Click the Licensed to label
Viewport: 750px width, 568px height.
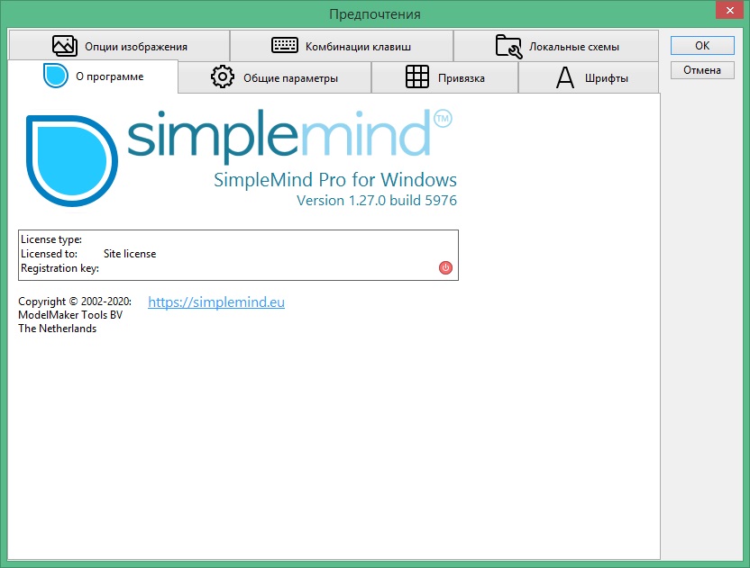click(x=49, y=254)
